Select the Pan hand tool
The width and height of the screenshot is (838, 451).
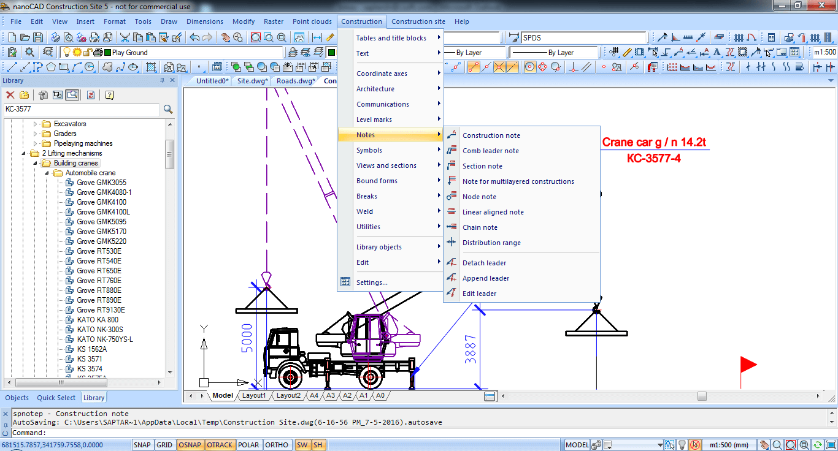pyautogui.click(x=226, y=37)
